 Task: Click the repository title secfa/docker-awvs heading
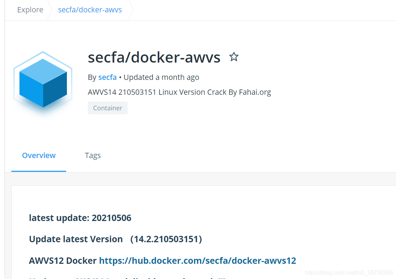(154, 57)
